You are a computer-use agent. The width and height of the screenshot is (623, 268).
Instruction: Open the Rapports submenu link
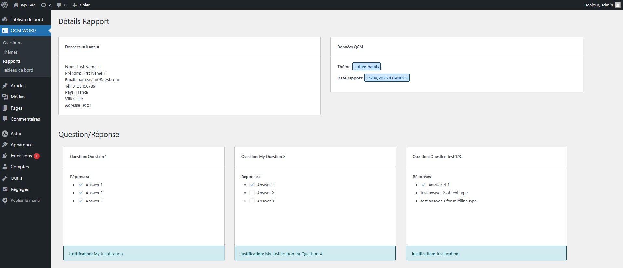tap(12, 61)
